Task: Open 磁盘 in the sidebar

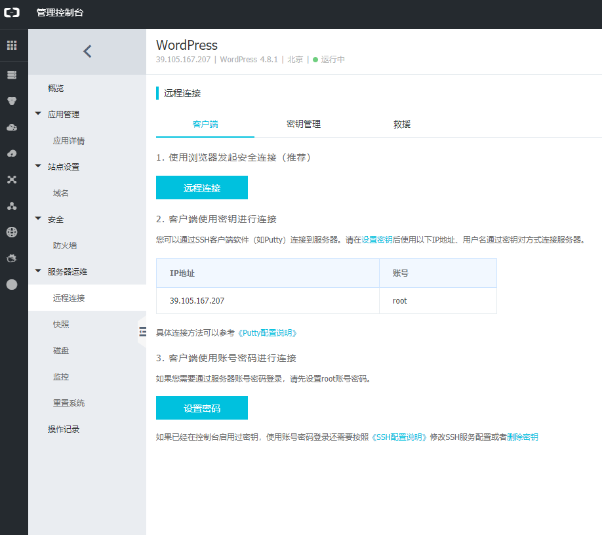Action: (61, 350)
